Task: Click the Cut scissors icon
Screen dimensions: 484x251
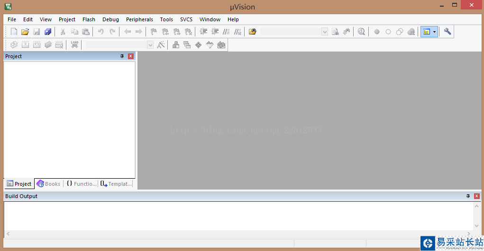Action: pos(63,31)
